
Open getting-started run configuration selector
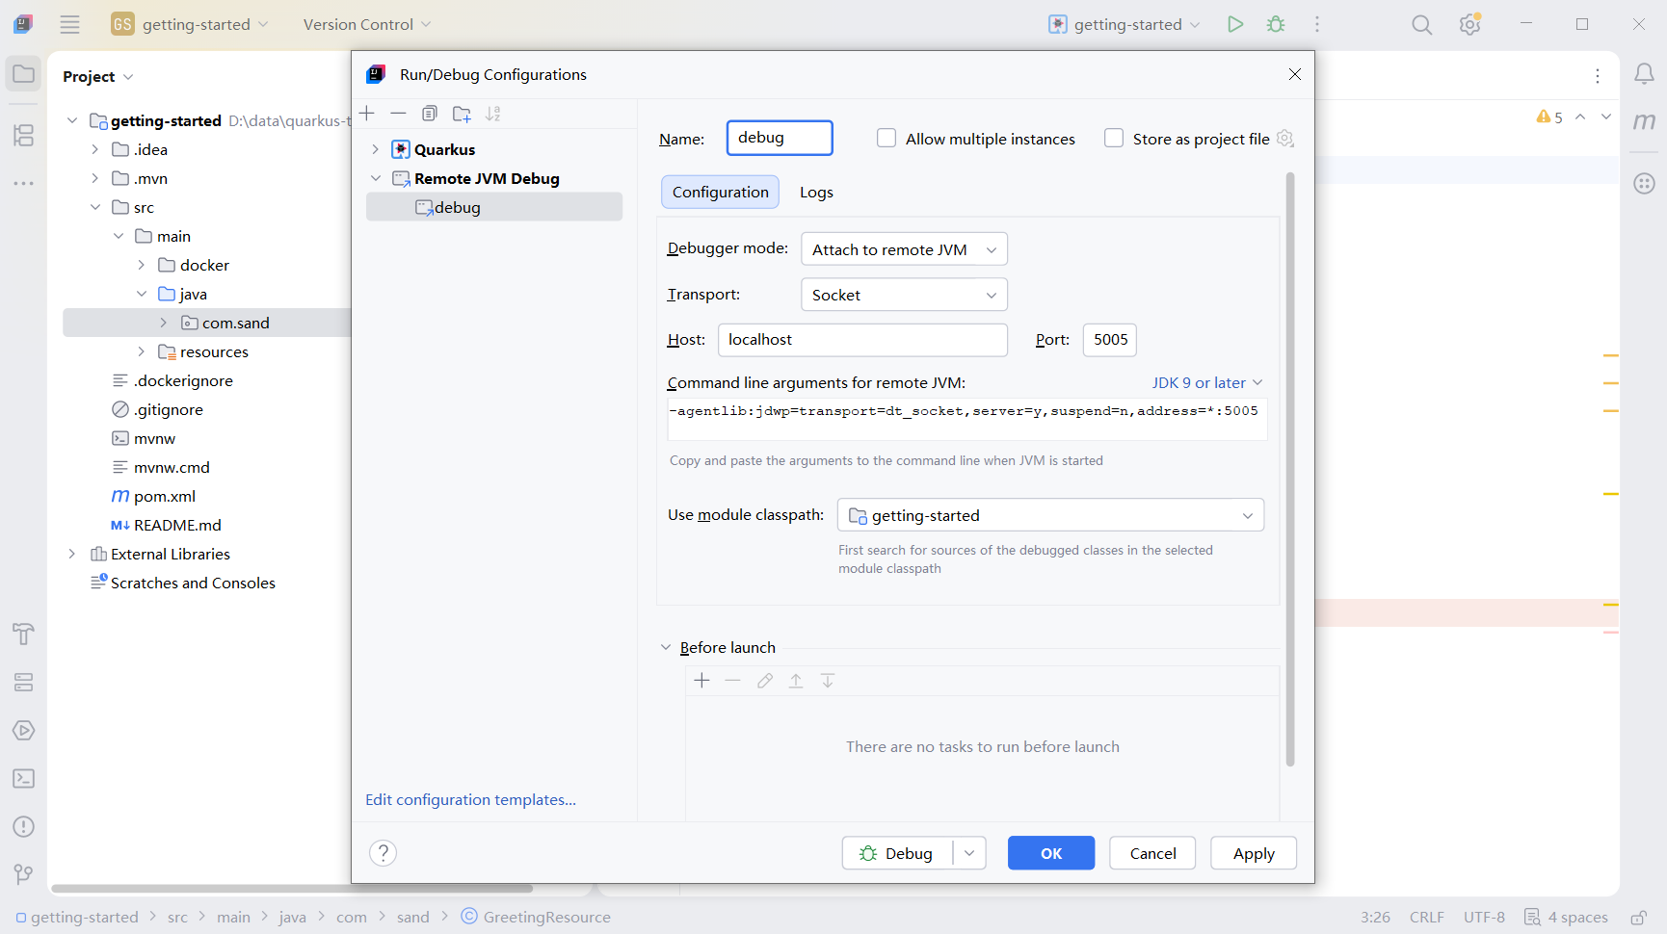click(1125, 24)
